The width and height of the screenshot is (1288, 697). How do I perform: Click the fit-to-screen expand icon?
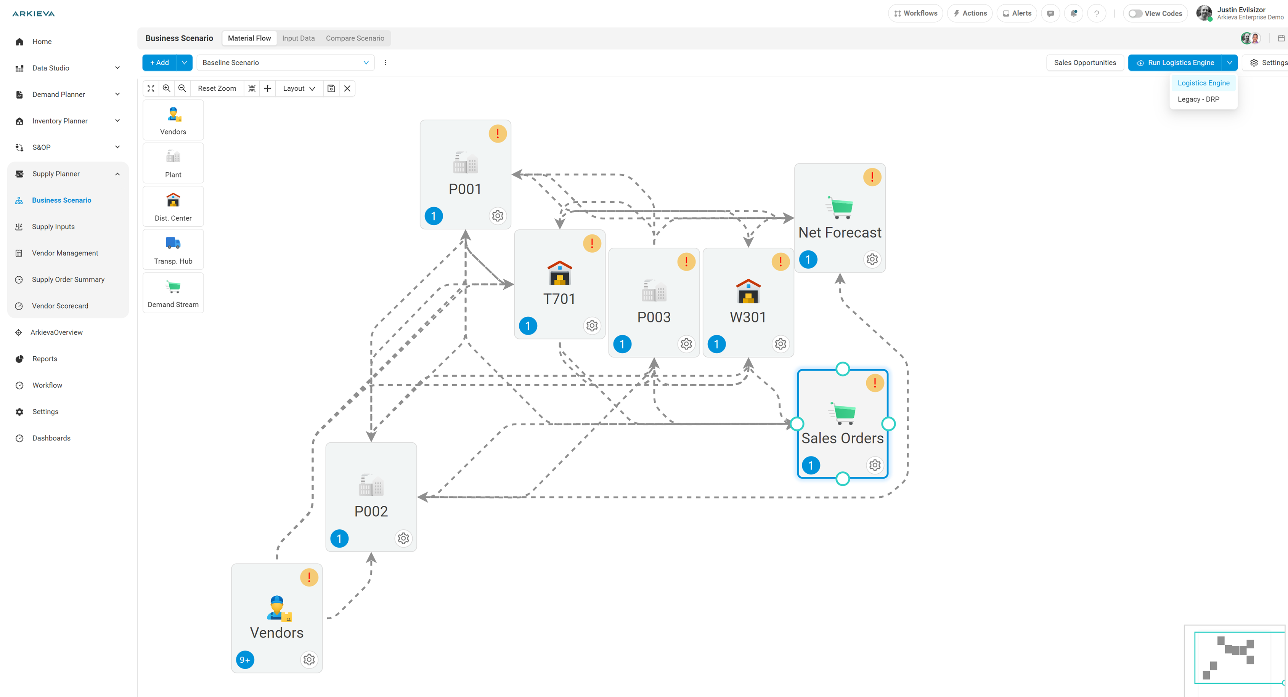tap(151, 88)
